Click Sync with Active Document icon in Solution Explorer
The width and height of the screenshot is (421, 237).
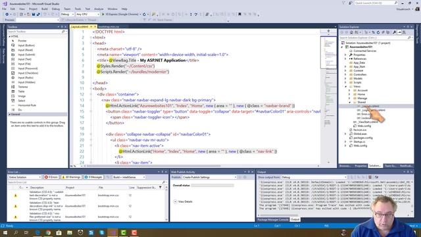click(x=373, y=32)
